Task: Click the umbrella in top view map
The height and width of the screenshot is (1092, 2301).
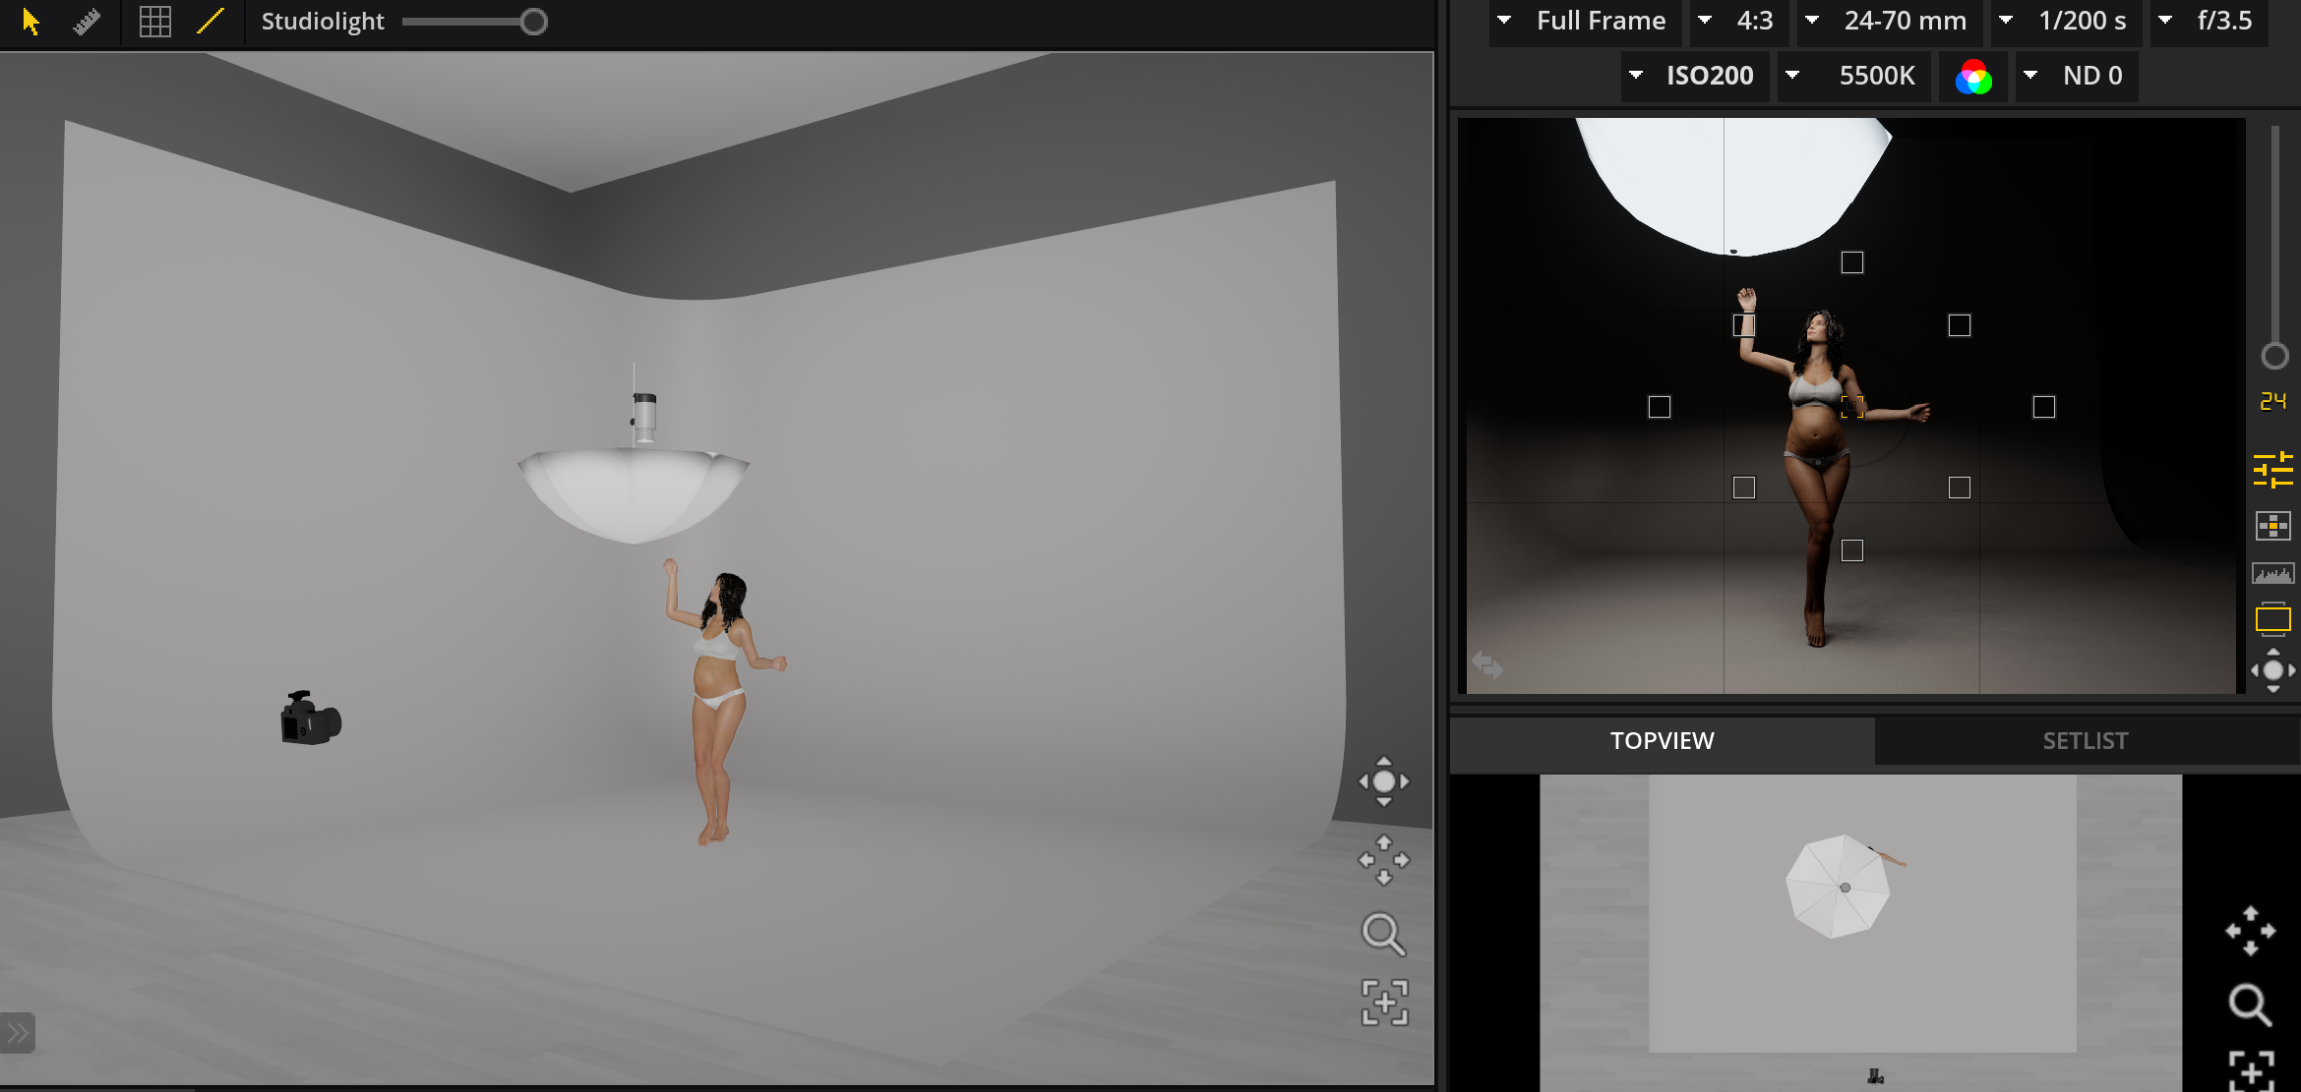Action: [1838, 888]
